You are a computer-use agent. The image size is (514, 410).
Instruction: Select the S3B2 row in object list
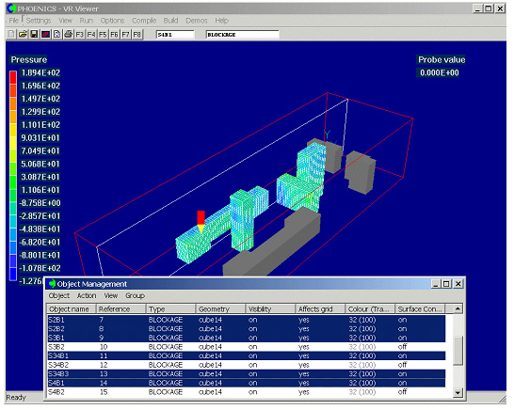coord(247,347)
